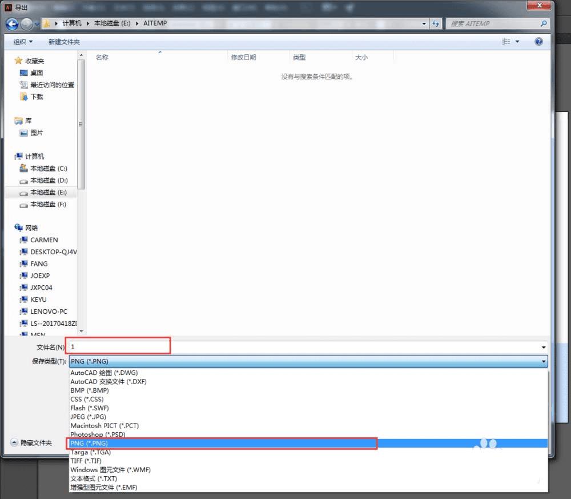Open recent locations arrow beside navigation buttons
Viewport: 571px width, 499px height.
point(37,25)
